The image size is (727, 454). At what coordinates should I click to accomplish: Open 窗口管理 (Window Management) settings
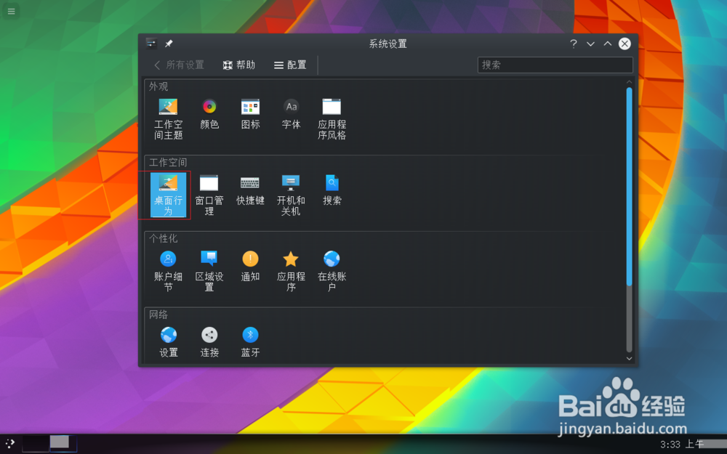point(209,192)
